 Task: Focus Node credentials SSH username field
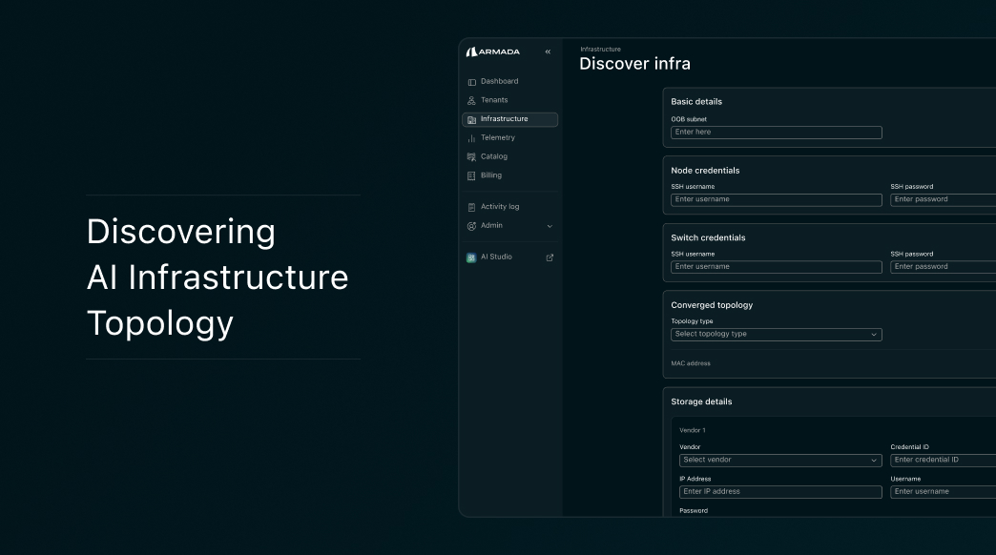point(777,199)
